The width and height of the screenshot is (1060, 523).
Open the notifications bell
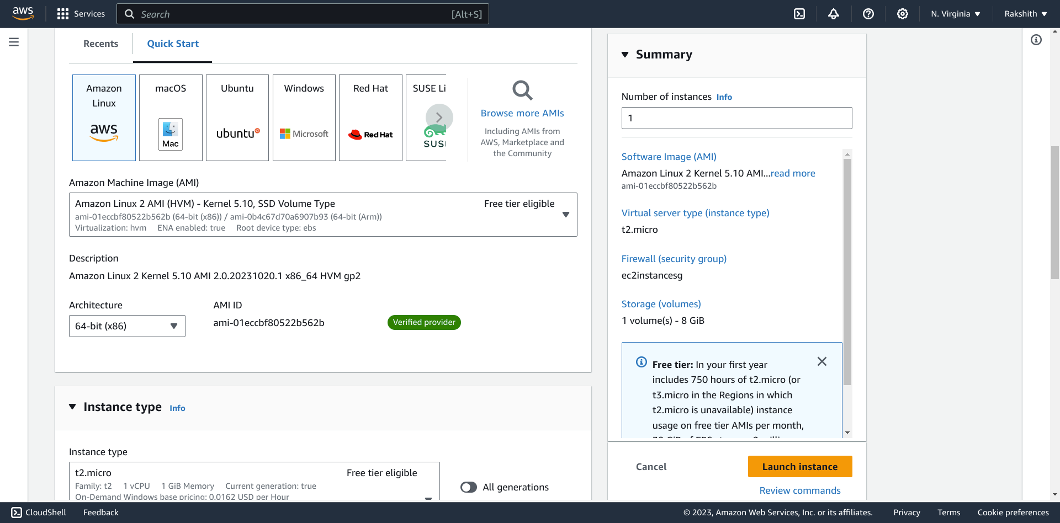pyautogui.click(x=833, y=14)
